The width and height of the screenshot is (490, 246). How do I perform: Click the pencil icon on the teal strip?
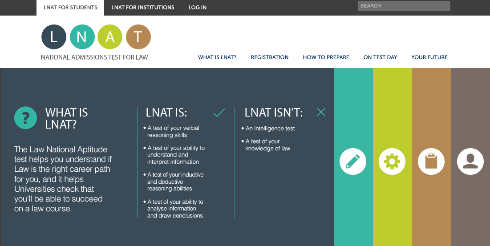(353, 161)
